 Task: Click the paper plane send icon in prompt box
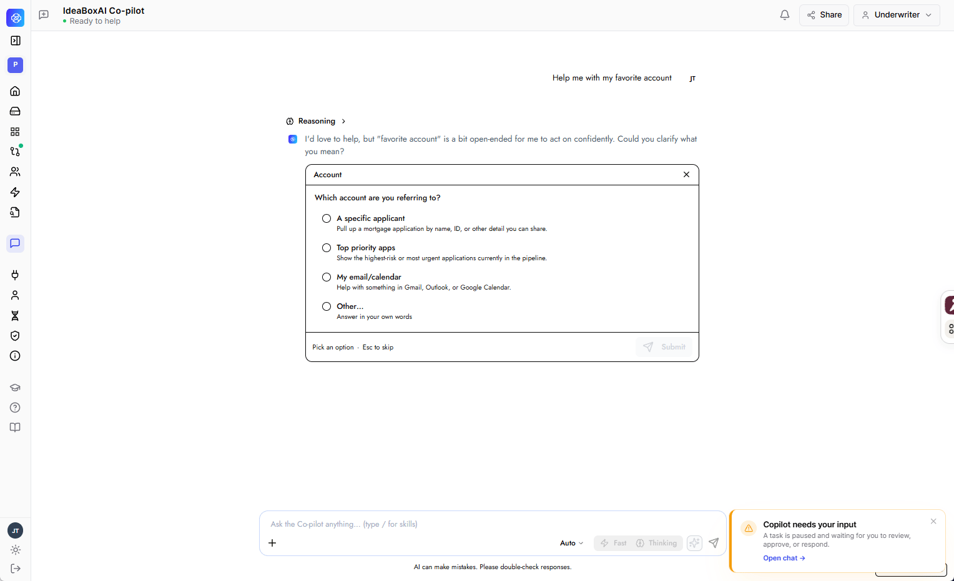714,543
